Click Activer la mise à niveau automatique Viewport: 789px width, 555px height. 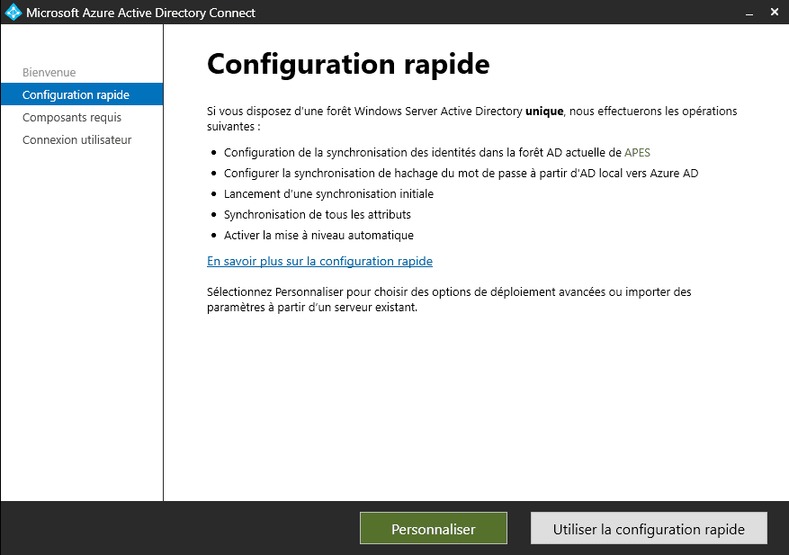(x=318, y=235)
